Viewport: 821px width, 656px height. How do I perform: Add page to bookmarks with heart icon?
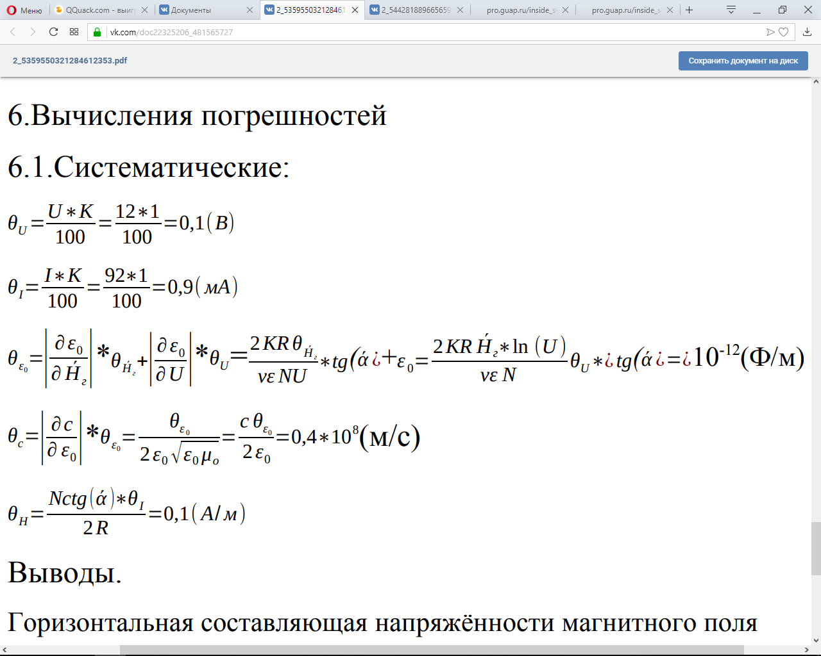(783, 32)
